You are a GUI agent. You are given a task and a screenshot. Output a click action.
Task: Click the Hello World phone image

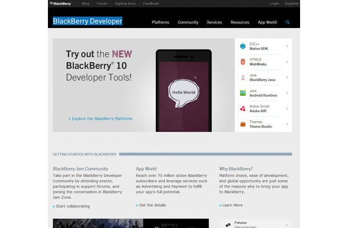tap(184, 91)
